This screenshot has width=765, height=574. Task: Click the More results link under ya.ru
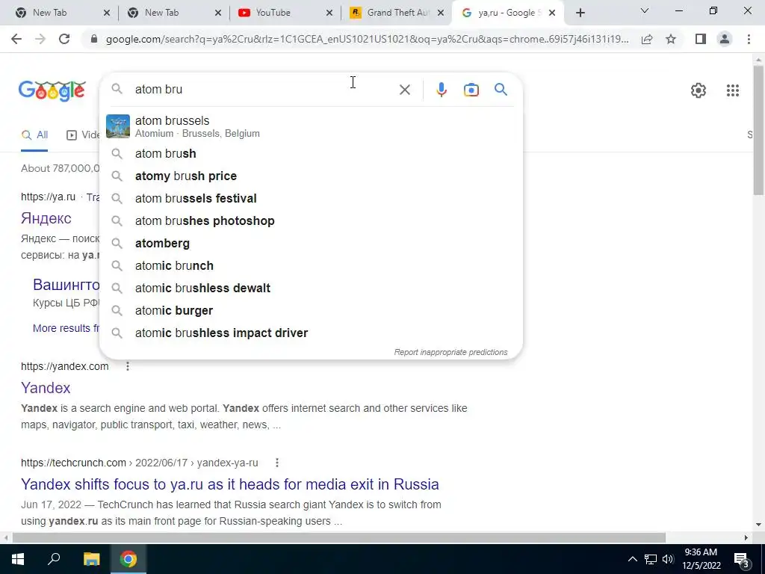pos(66,328)
